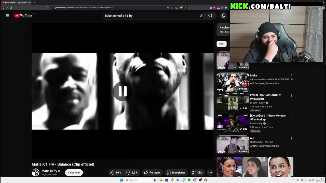Open Microsoft Store from taskbar

click(x=167, y=180)
